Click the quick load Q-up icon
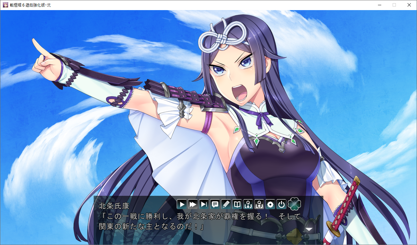 tap(259, 204)
